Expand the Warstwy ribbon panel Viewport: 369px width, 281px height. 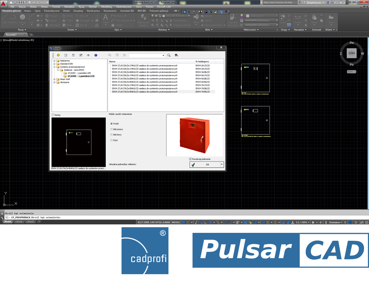tap(164, 30)
